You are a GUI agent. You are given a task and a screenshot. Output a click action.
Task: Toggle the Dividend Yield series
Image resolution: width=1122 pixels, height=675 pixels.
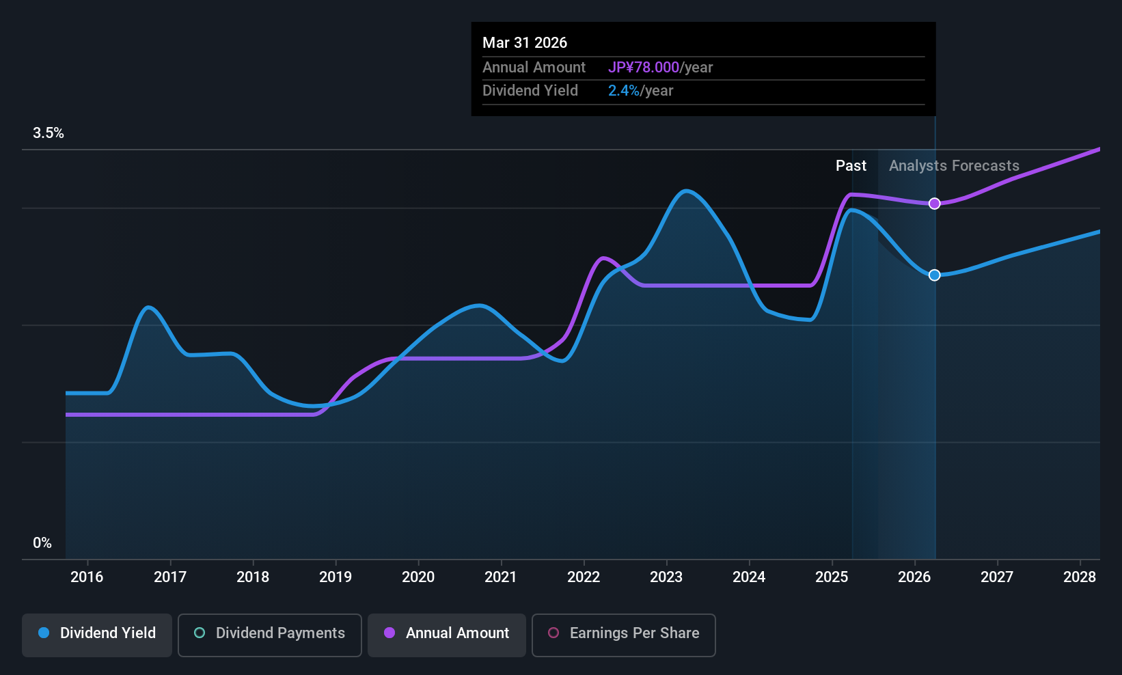pyautogui.click(x=97, y=635)
